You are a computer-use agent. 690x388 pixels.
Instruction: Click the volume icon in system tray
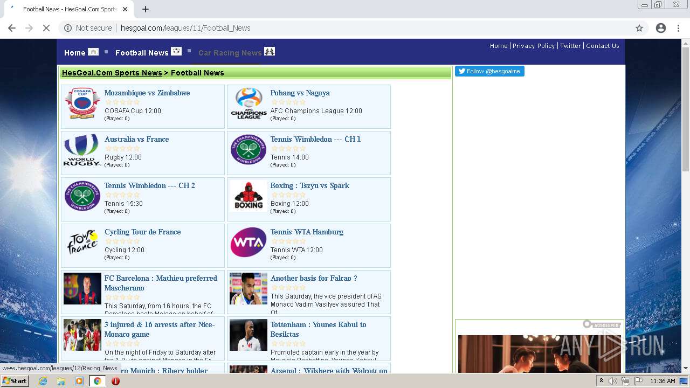[613, 381]
